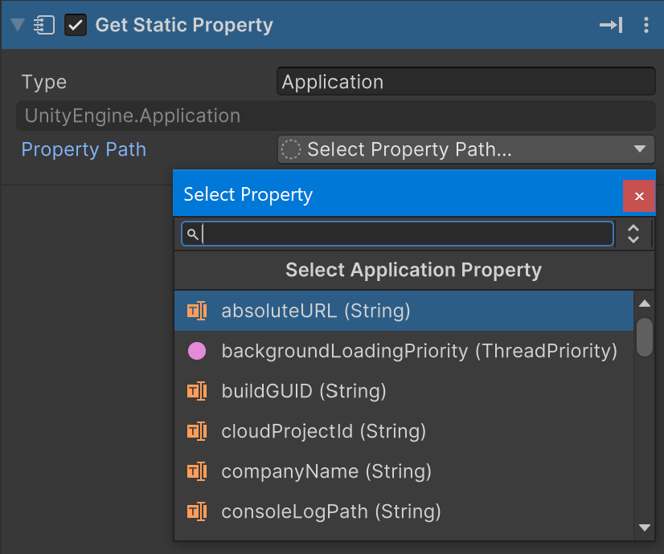This screenshot has width=664, height=554.
Task: Open the Select Property Path dropdown
Action: pos(465,149)
